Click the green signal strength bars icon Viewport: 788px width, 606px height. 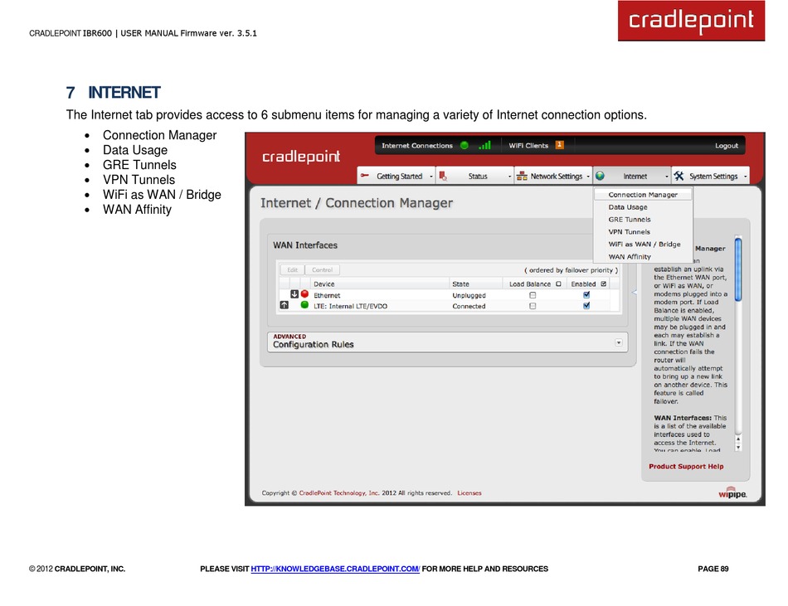click(484, 145)
